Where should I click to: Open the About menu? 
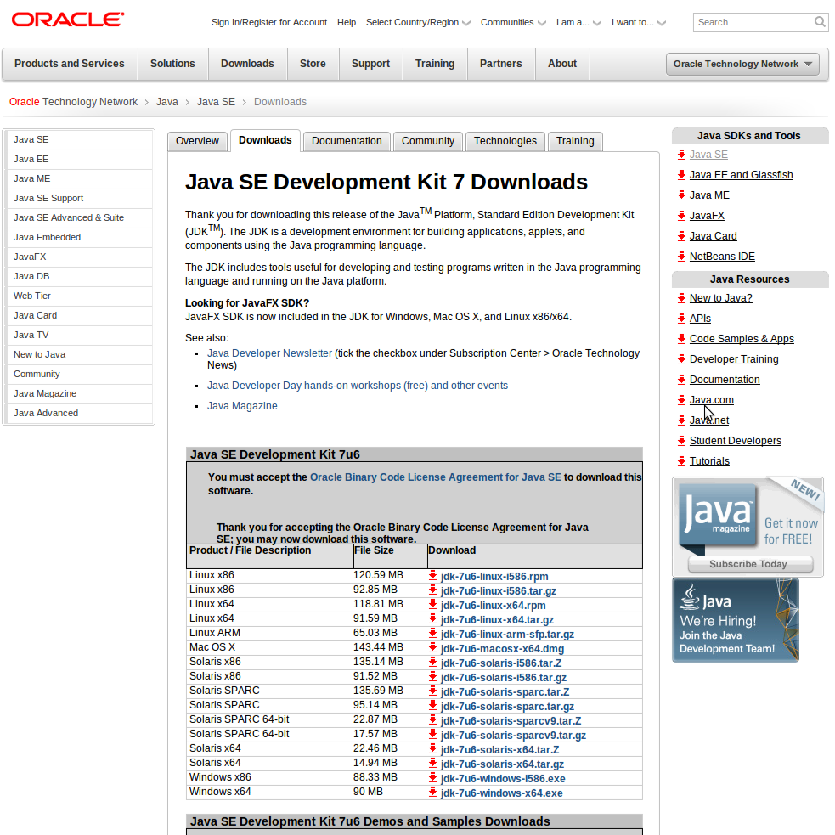[562, 64]
